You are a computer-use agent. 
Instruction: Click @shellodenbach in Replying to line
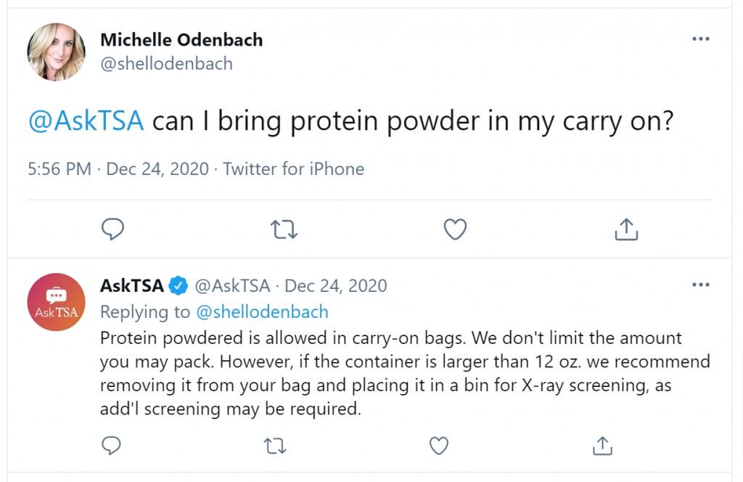point(262,312)
